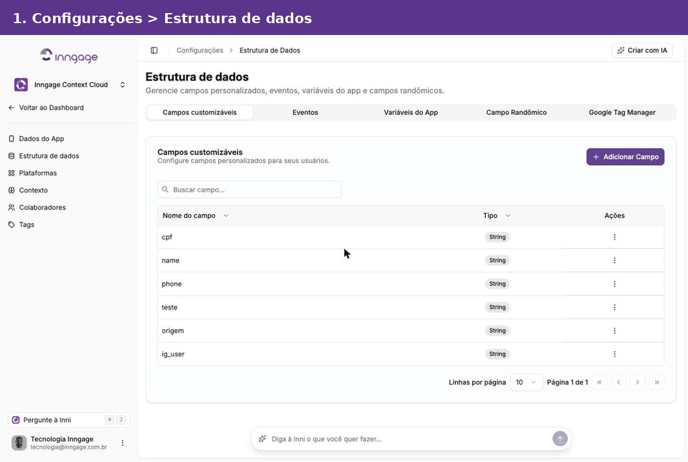Go to next page of table
The width and height of the screenshot is (688, 462).
click(637, 382)
